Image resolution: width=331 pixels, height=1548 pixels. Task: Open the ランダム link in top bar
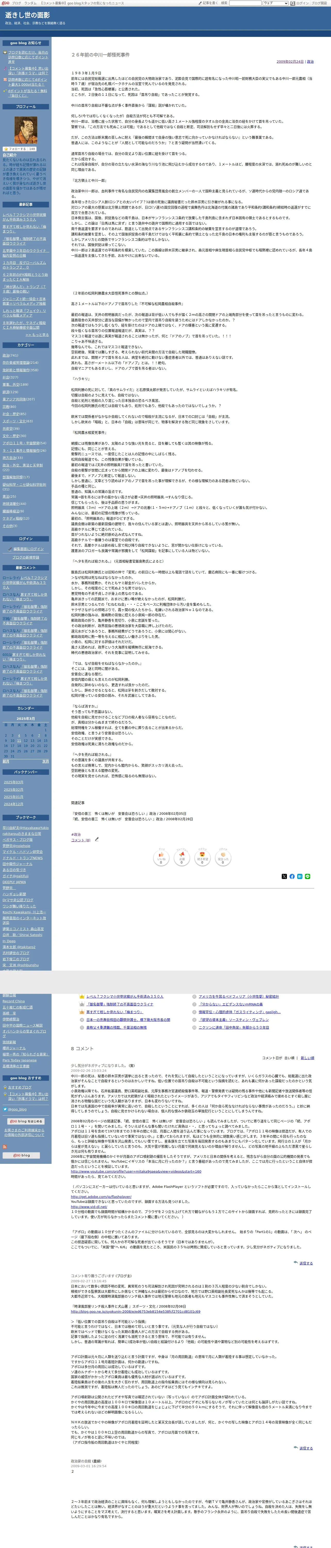[30, 3]
